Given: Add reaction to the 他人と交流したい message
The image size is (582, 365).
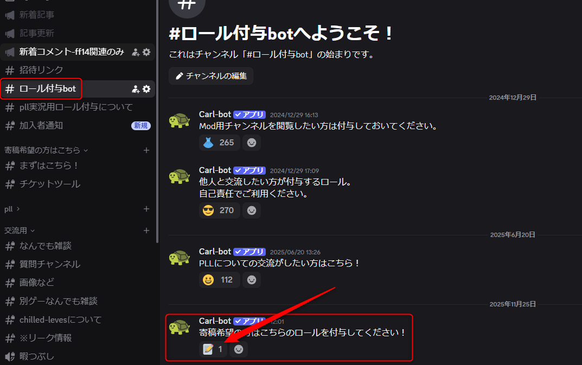Looking at the screenshot, I should click(252, 210).
